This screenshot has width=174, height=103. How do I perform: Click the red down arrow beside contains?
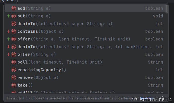coord(8,31)
